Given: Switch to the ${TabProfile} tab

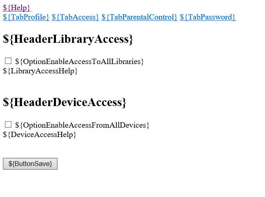Looking at the screenshot, I should 26,17.
